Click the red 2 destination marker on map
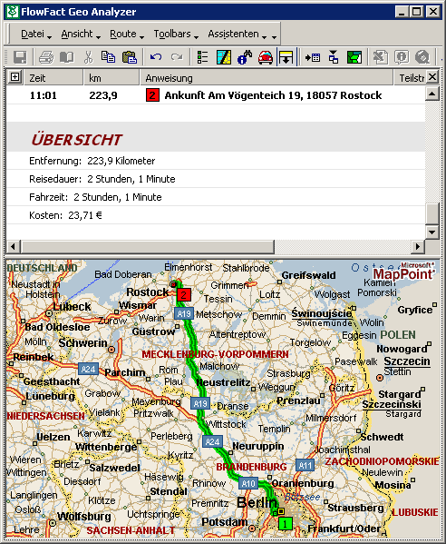This screenshot has width=446, height=544. pyautogui.click(x=183, y=294)
